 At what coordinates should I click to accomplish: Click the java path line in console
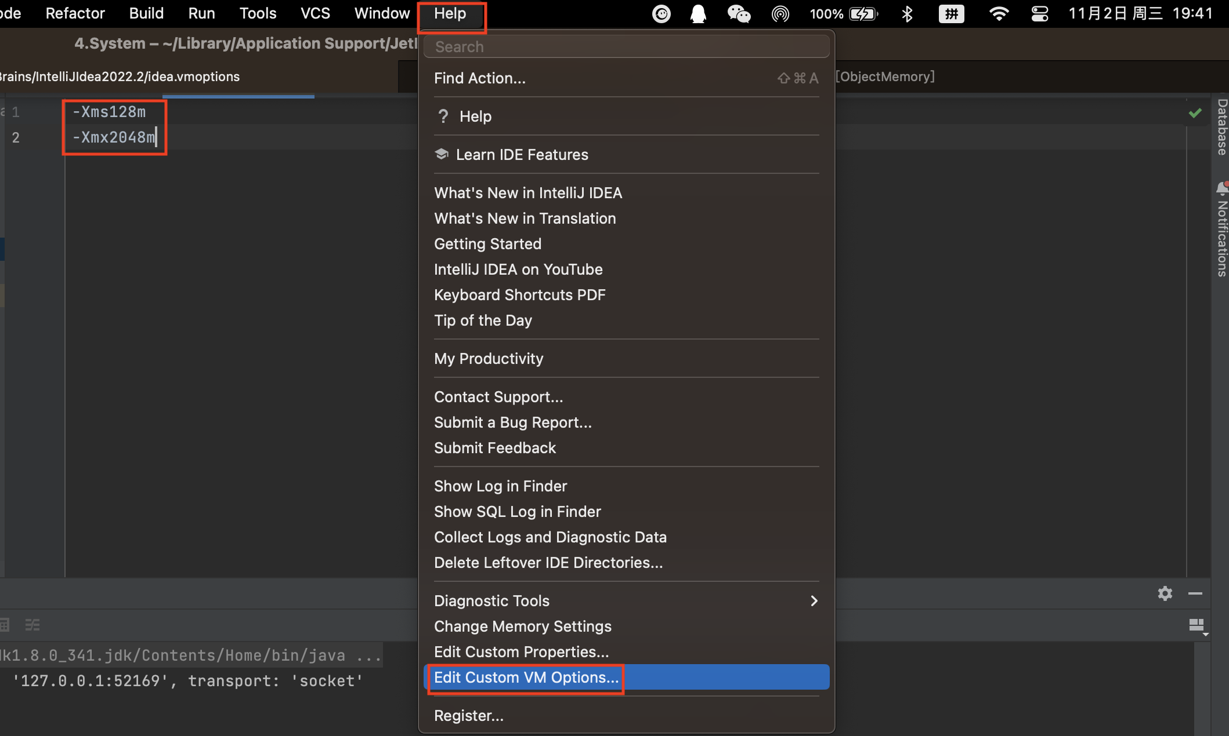190,655
